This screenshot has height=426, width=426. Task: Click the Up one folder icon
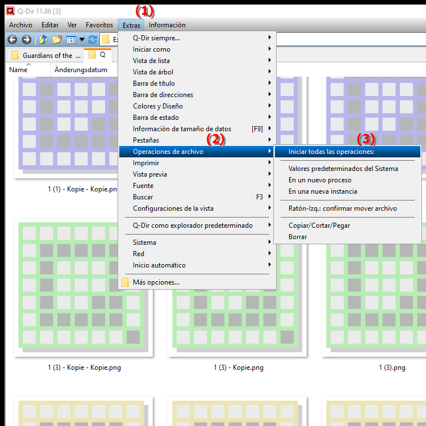pos(43,40)
